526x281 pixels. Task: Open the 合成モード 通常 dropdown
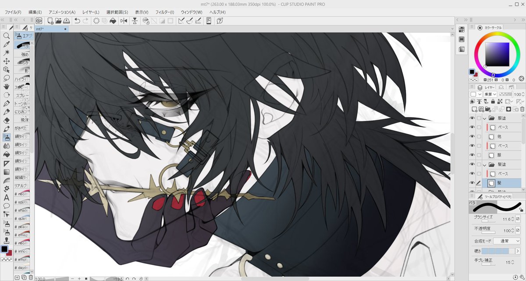coord(506,241)
